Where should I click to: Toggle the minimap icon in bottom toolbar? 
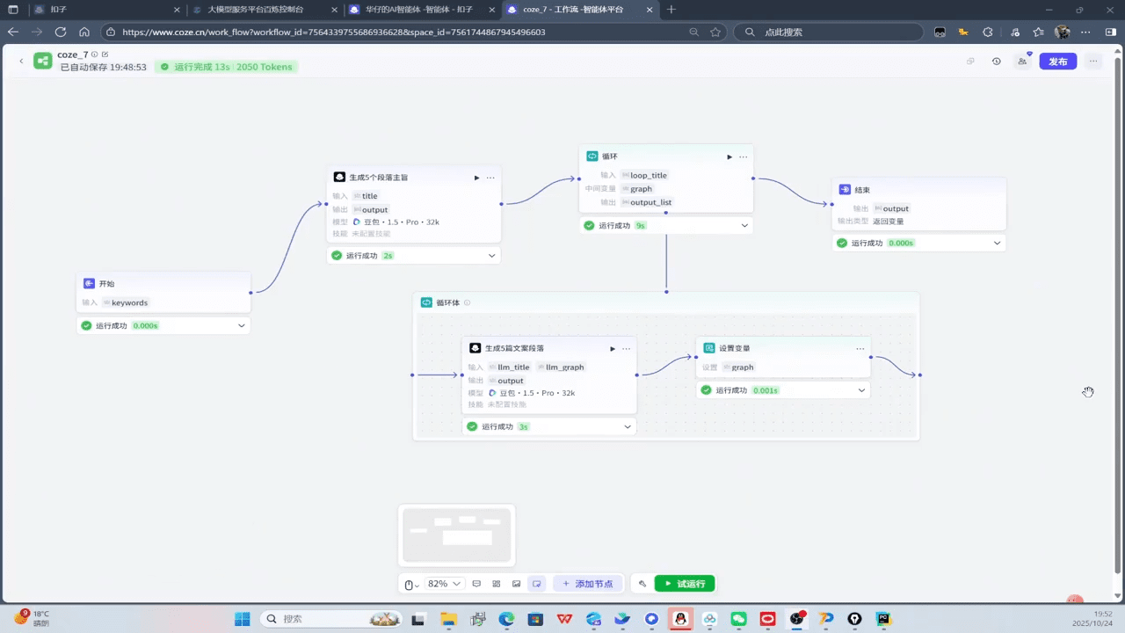pyautogui.click(x=536, y=584)
